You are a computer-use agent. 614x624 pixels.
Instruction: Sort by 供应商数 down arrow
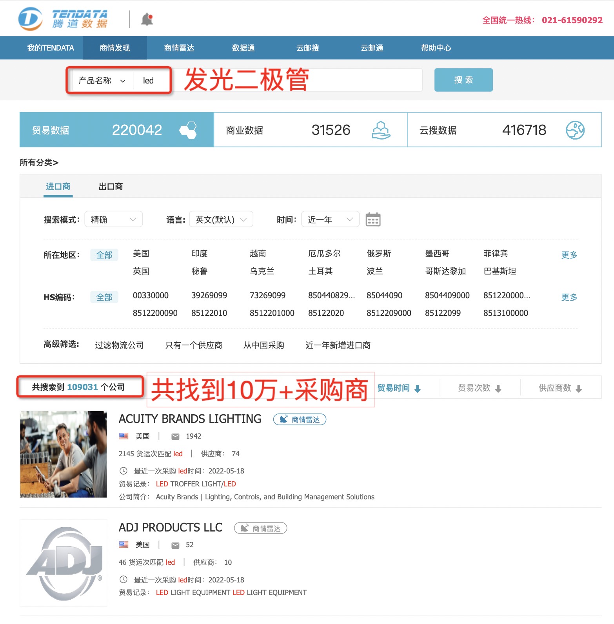tap(579, 388)
